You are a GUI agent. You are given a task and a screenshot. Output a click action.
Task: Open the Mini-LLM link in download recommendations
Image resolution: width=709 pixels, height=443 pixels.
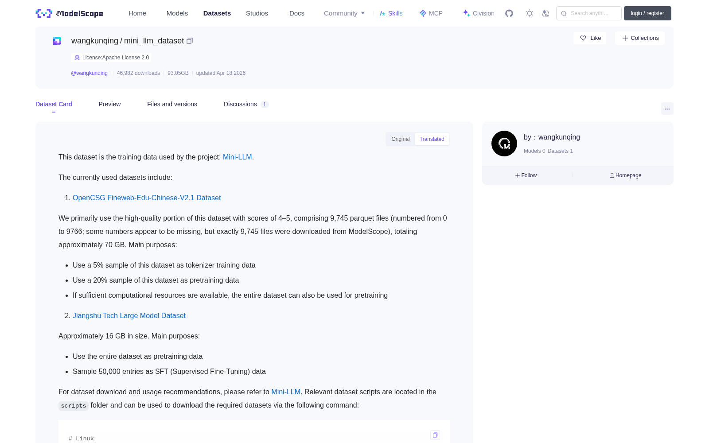pyautogui.click(x=286, y=392)
